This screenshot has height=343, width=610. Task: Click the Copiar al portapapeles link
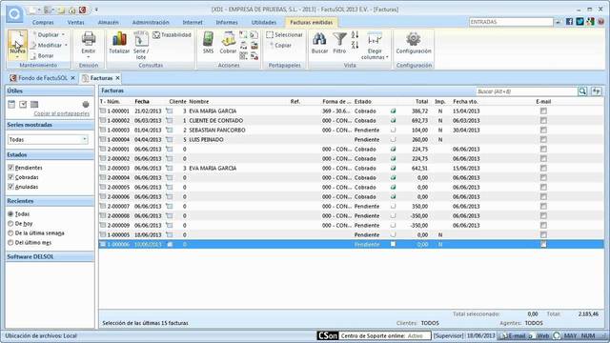coord(61,113)
